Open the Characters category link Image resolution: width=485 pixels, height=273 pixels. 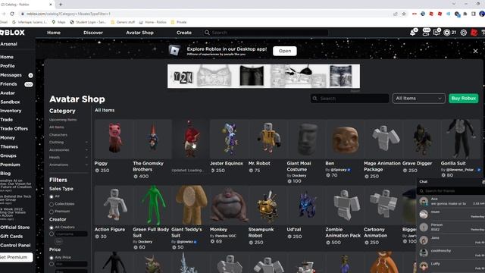58,135
